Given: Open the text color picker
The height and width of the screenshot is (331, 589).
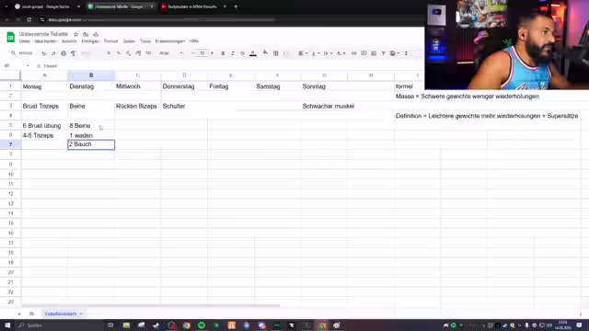Looking at the screenshot, I should tap(253, 53).
